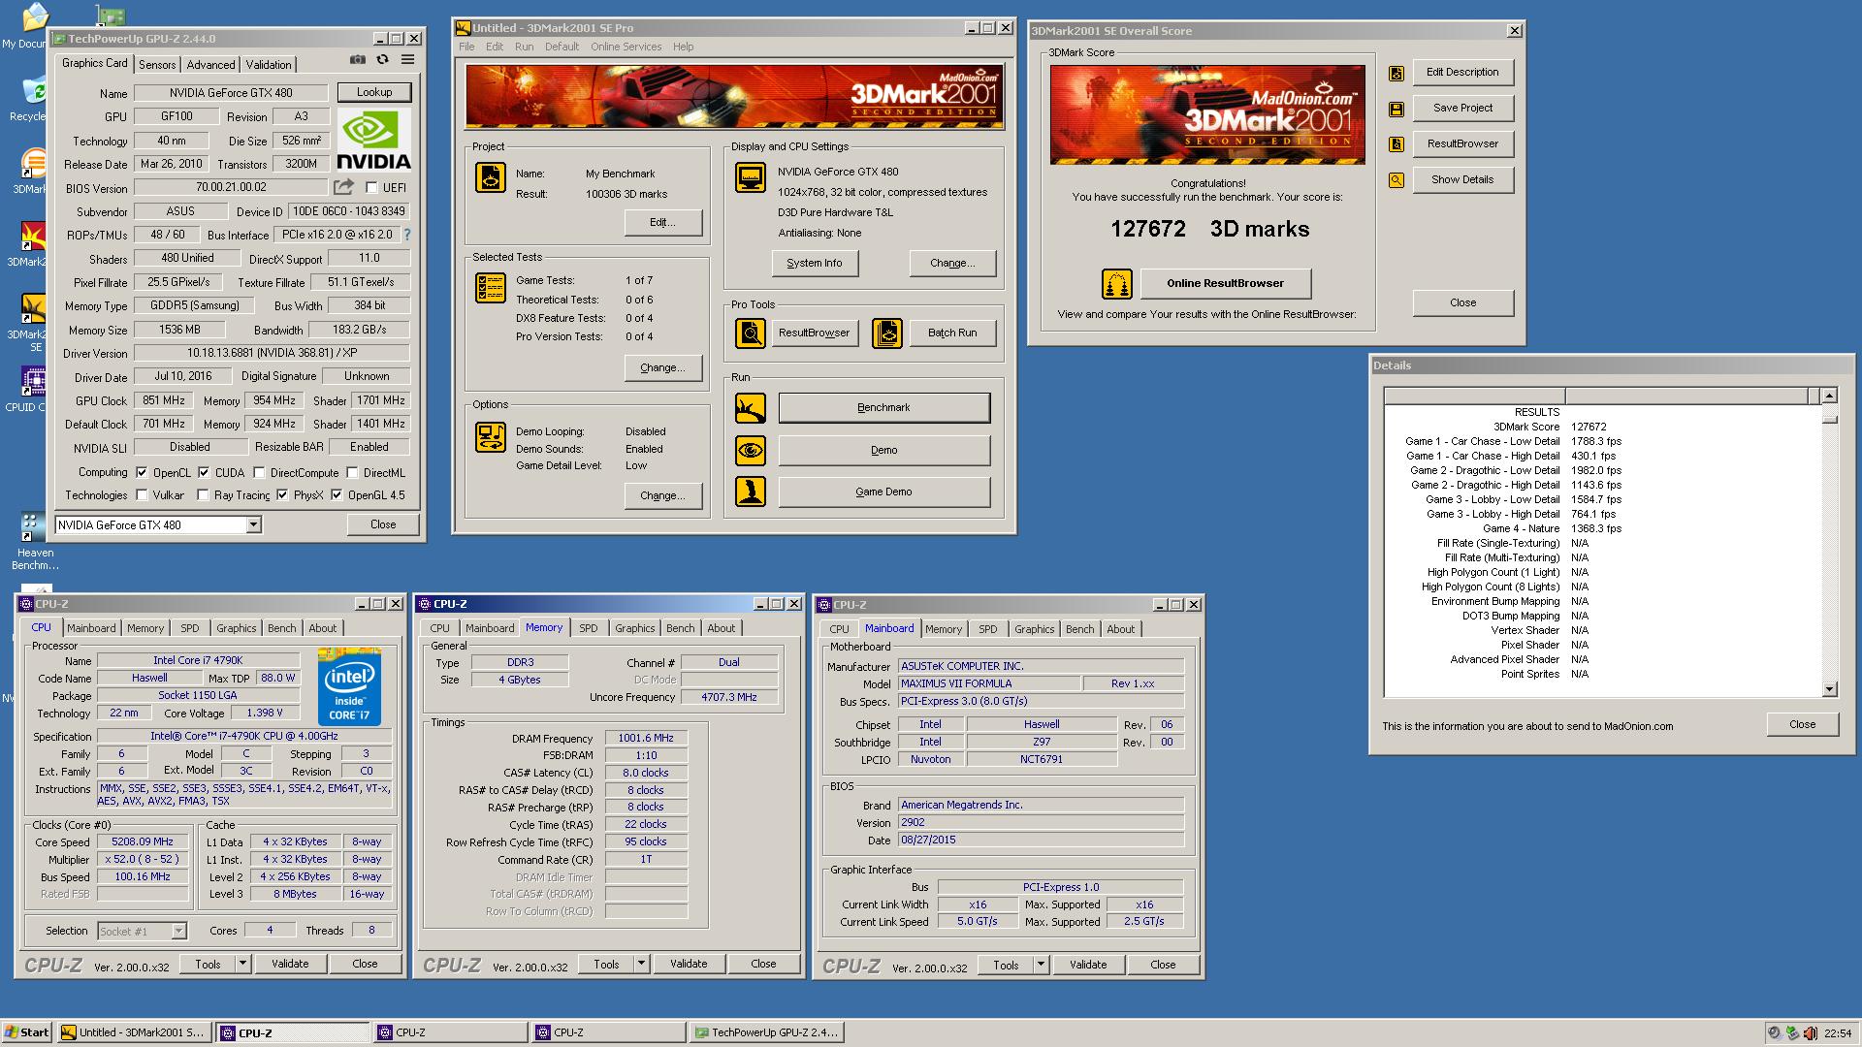Click the Details list scroll up arrow
Viewport: 1862px width, 1047px height.
pos(1829,396)
